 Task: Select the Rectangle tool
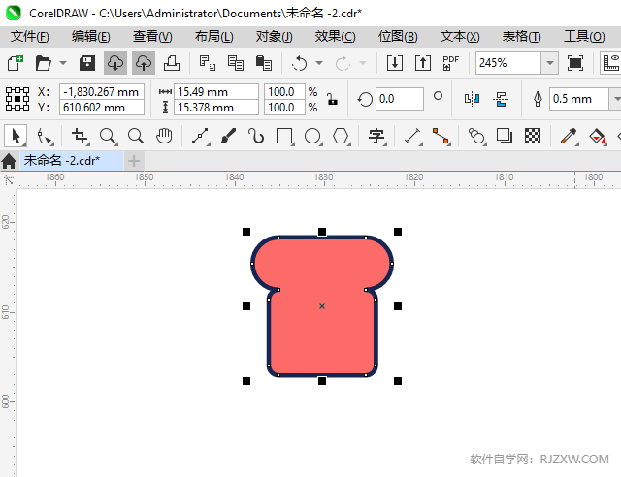(284, 136)
